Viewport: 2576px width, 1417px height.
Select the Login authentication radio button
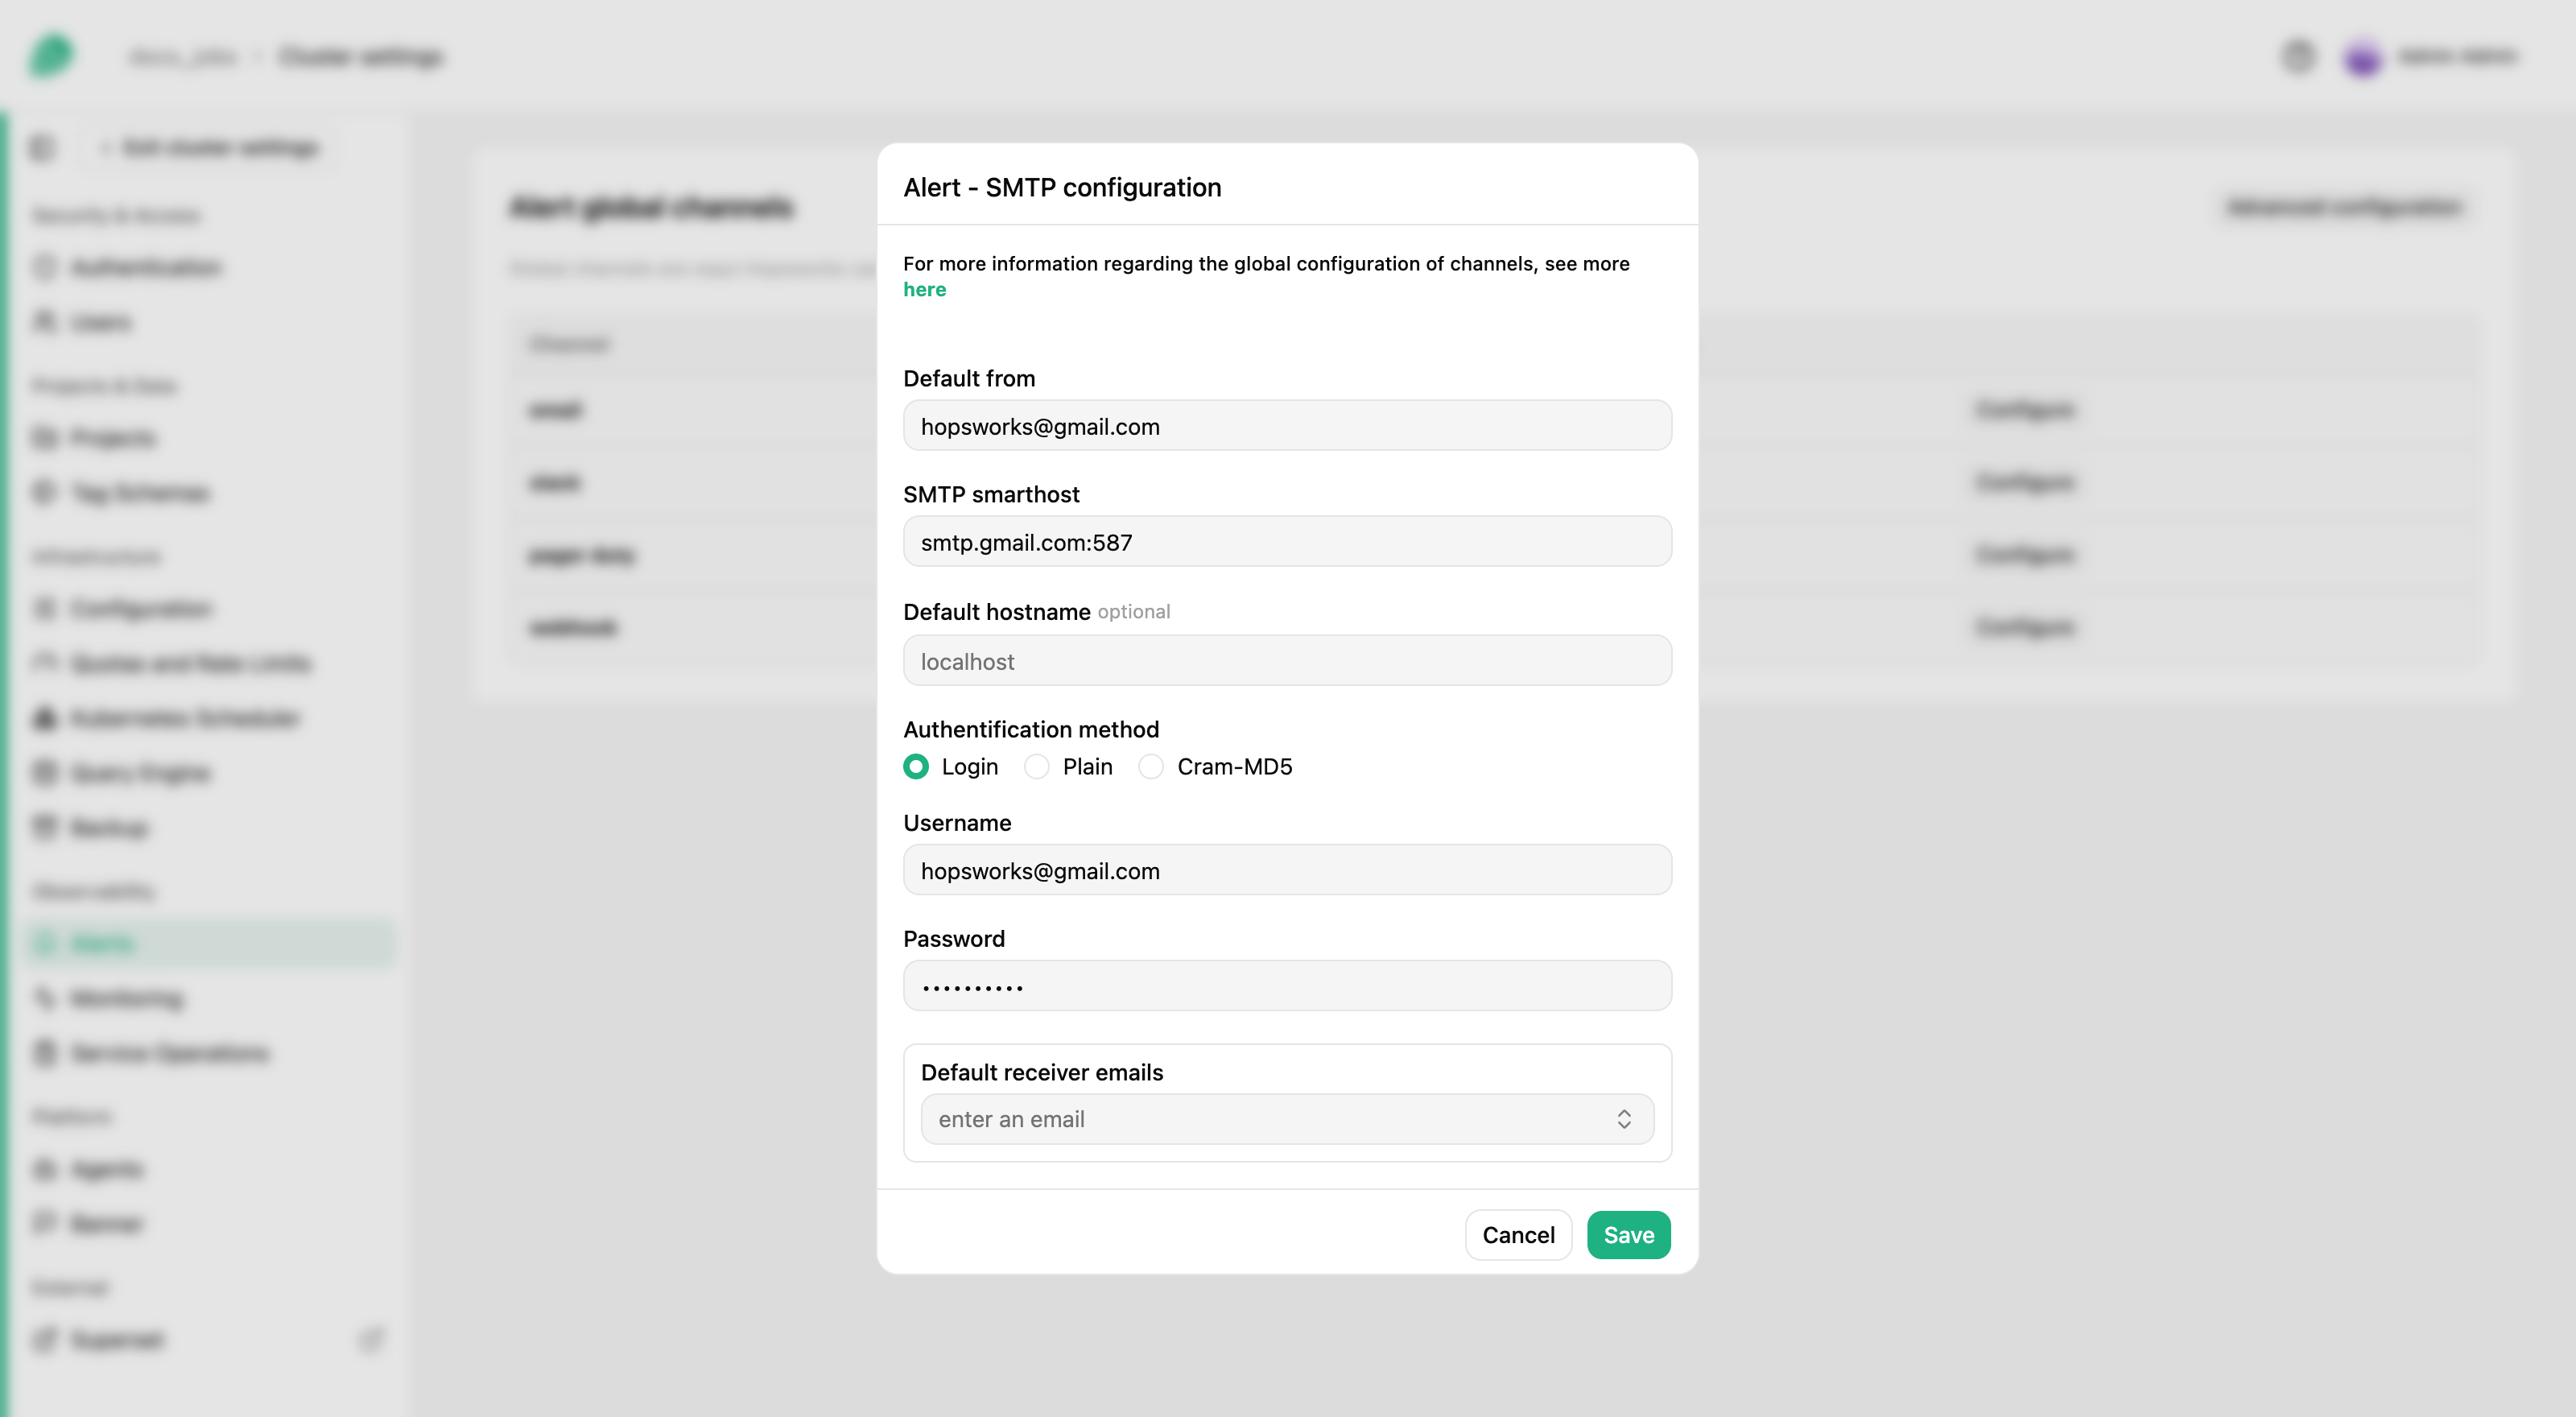[x=916, y=767]
